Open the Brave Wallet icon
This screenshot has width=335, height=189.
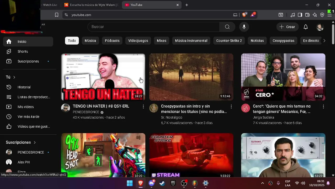click(307, 15)
